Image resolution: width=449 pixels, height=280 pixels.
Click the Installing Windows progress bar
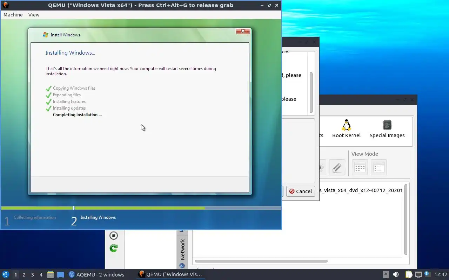tap(177, 208)
